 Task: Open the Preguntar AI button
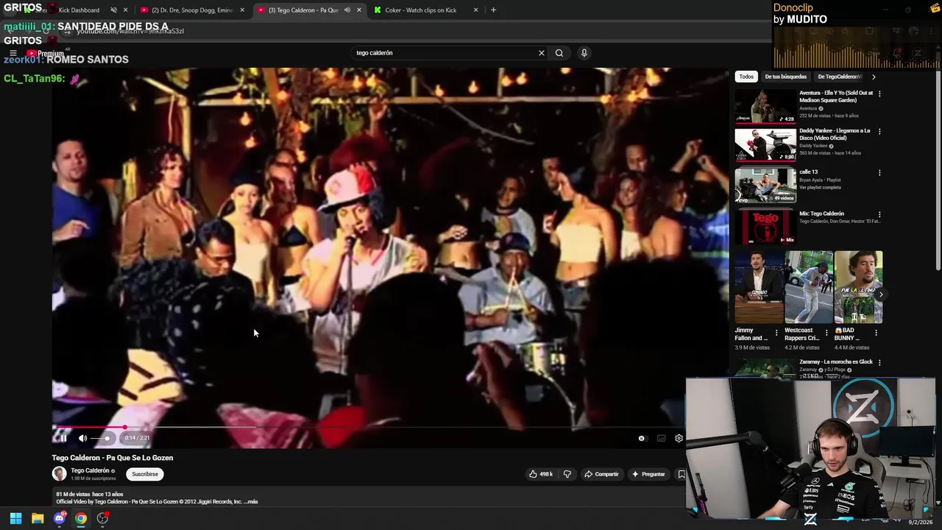tap(648, 474)
